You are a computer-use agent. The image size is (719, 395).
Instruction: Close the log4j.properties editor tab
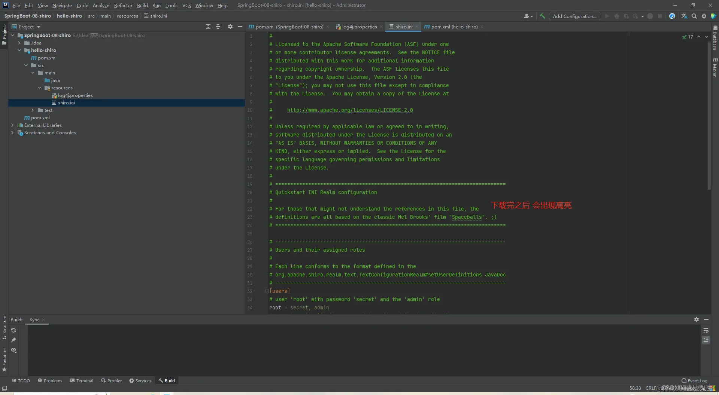tap(381, 27)
